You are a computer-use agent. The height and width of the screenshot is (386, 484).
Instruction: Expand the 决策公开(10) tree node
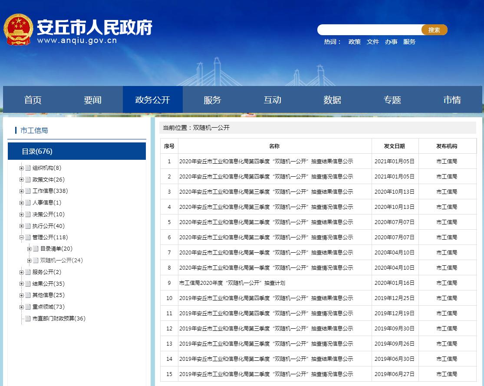(21, 214)
